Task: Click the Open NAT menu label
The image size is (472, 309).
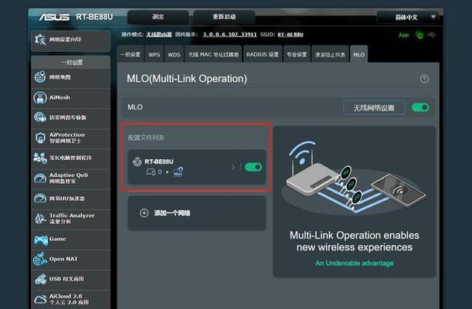Action: pyautogui.click(x=63, y=259)
